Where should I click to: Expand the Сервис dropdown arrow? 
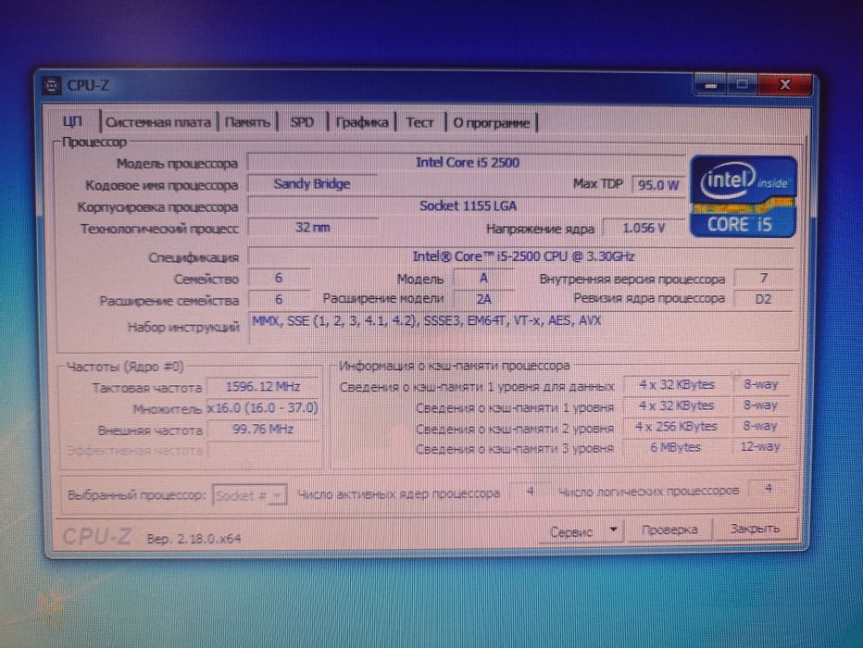pyautogui.click(x=613, y=530)
